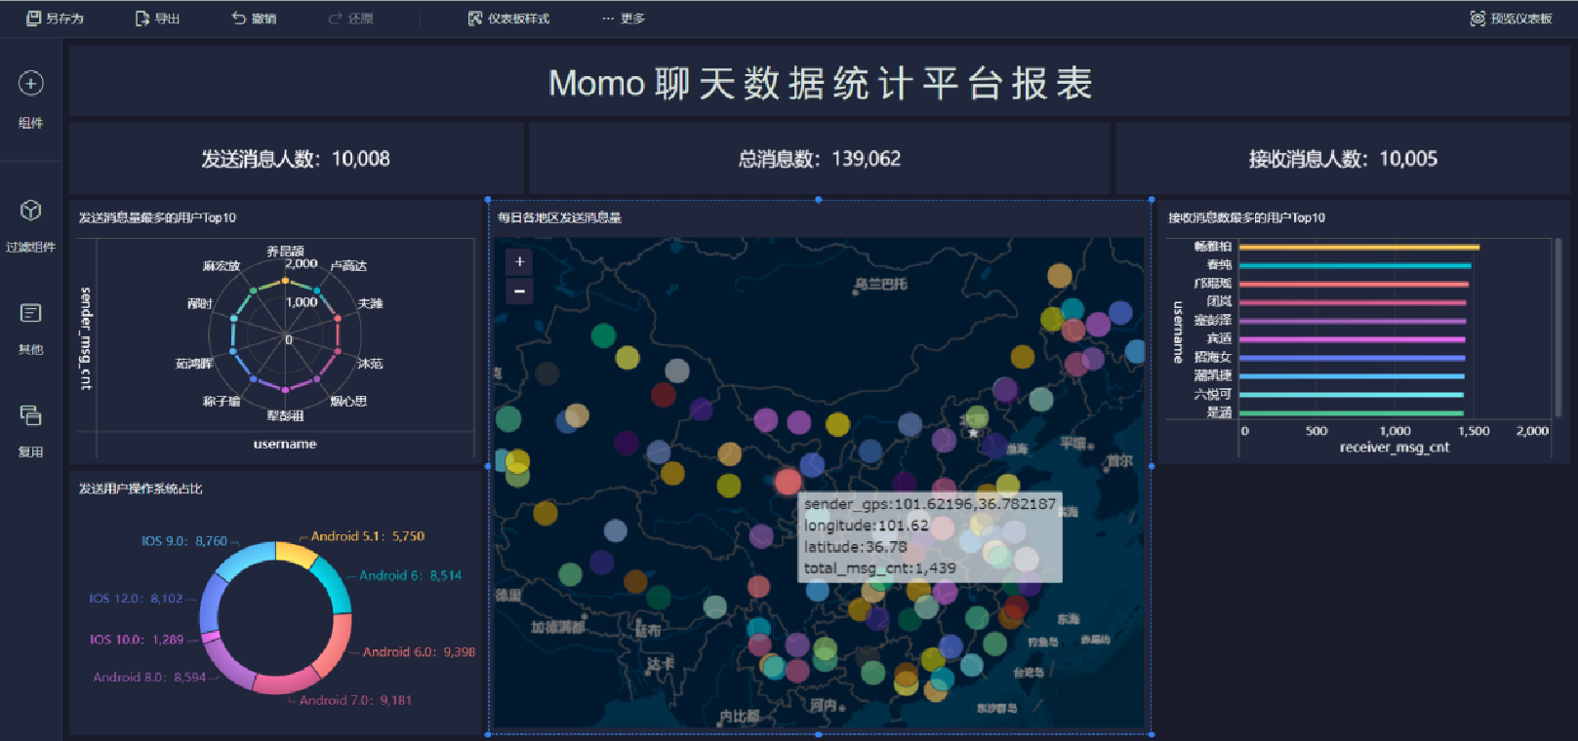Viewport: 1578px width, 741px height.
Task: Click the 发送消息量最多的用户Top10 panel title
Action: [x=157, y=217]
